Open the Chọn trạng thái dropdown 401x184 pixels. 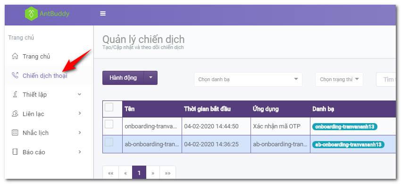339,79
